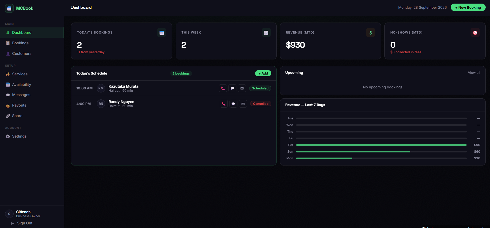Viewport: 490px width, 228px height.
Task: Click the 2 bookings badge
Action: tap(181, 74)
